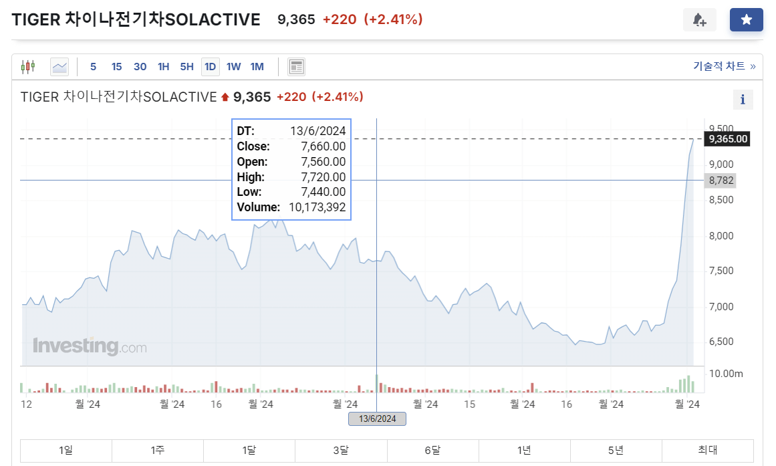Select the 5-minute timeframe
The height and width of the screenshot is (466, 776).
pyautogui.click(x=92, y=66)
